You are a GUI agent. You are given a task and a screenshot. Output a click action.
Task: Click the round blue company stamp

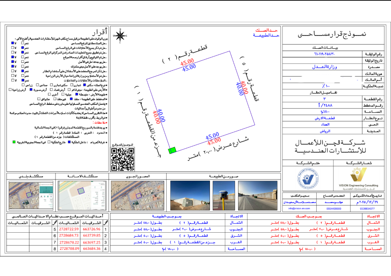308,179
